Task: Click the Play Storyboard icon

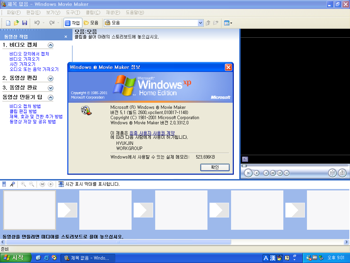Action: coord(51,184)
